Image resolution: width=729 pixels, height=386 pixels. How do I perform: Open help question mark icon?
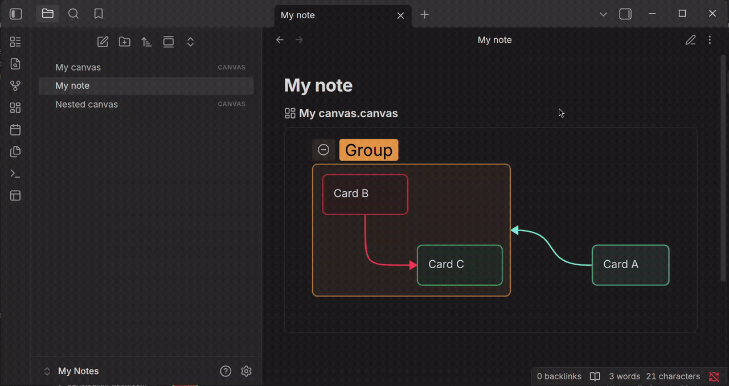click(226, 371)
